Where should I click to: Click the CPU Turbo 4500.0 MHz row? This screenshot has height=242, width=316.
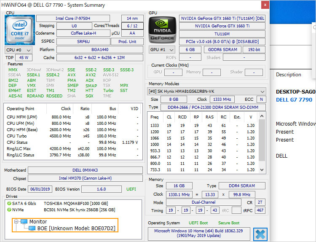(72, 136)
